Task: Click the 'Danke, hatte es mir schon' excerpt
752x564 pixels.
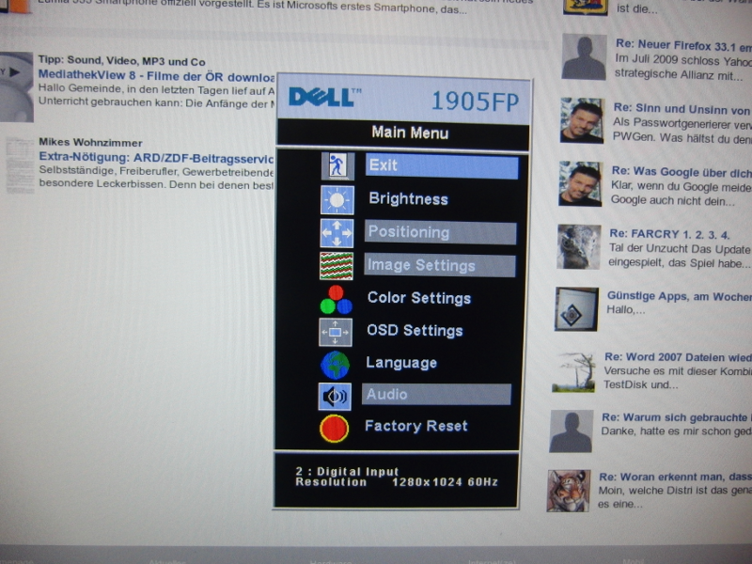Action: click(676, 431)
